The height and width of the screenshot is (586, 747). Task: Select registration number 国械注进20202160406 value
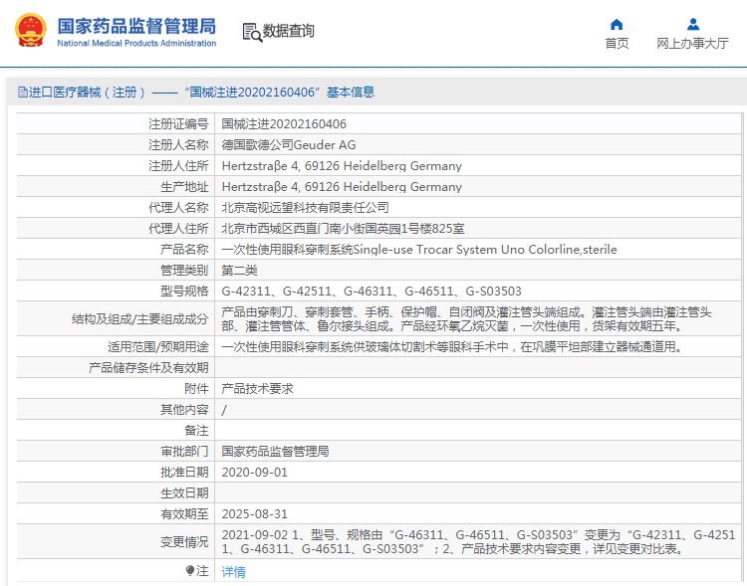(x=284, y=124)
